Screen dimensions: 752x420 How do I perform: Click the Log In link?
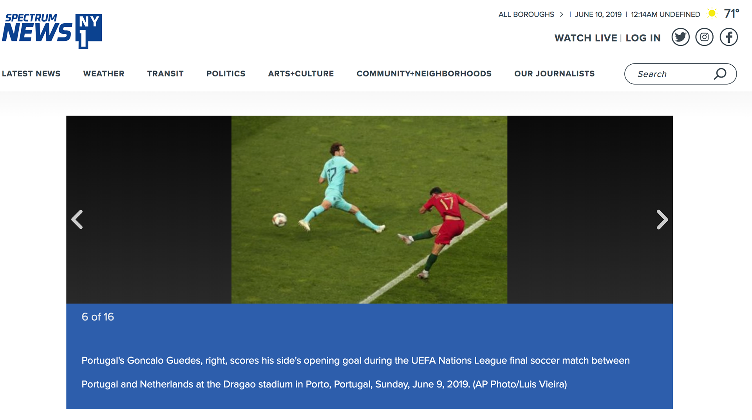click(643, 38)
